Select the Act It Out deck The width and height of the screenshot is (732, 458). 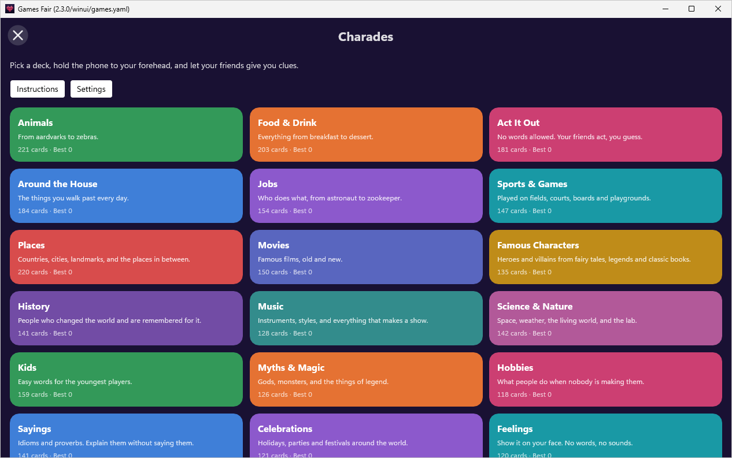[605, 135]
